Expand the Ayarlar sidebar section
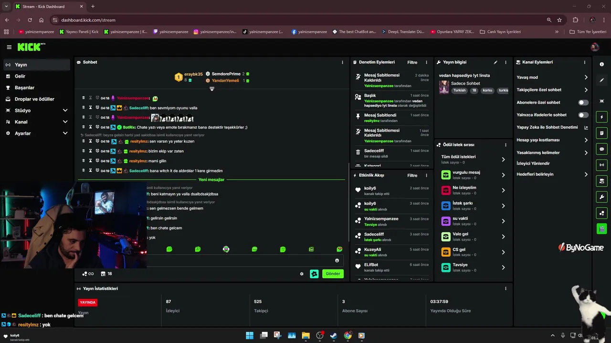The height and width of the screenshot is (343, 611). click(65, 133)
